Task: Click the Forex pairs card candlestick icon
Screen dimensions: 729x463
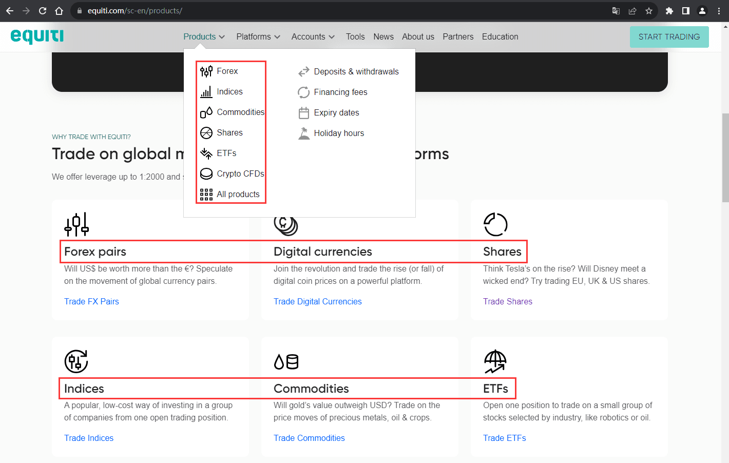Action: coord(76,224)
